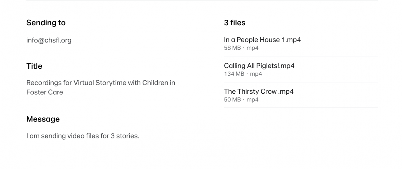Click the 50 MB file size label
The width and height of the screenshot is (402, 169).
coord(232,100)
